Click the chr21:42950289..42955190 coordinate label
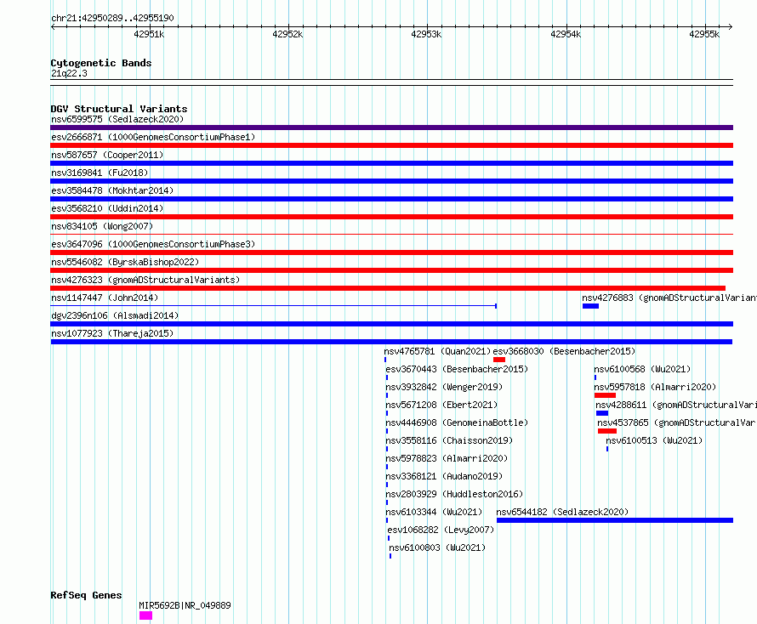The image size is (757, 624). tap(112, 18)
